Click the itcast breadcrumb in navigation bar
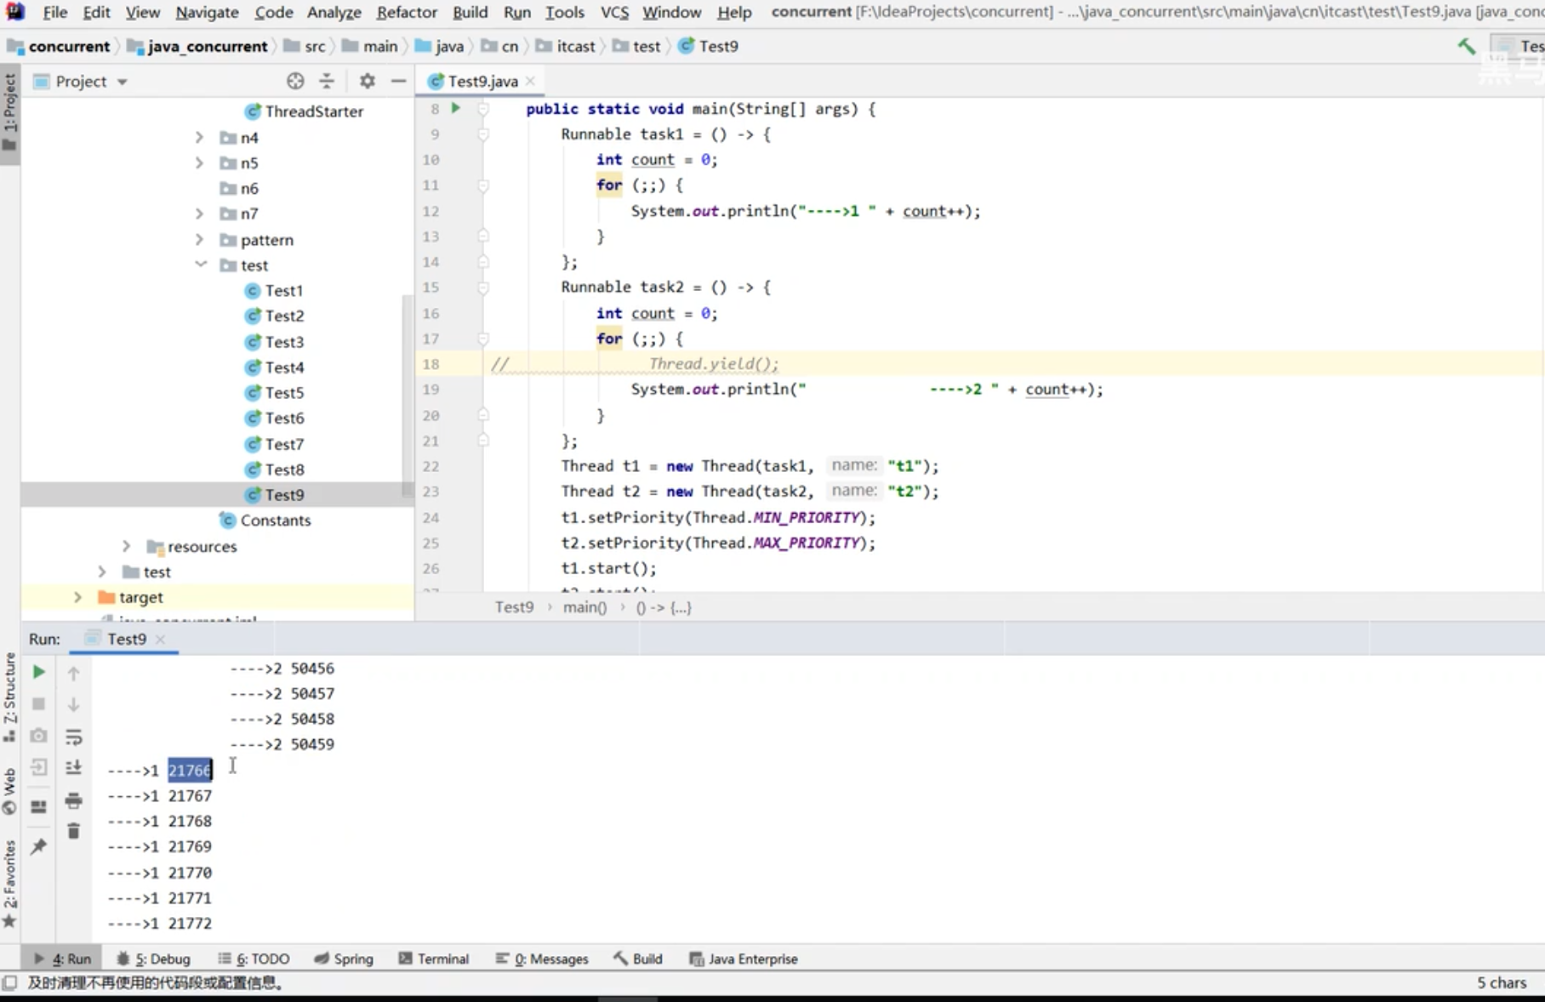The image size is (1545, 1002). 566,47
